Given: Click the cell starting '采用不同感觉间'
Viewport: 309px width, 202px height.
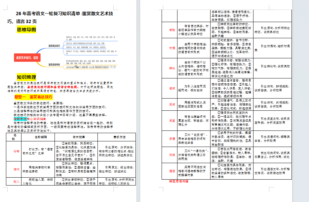Looking at the screenshot, I should pos(194,171).
